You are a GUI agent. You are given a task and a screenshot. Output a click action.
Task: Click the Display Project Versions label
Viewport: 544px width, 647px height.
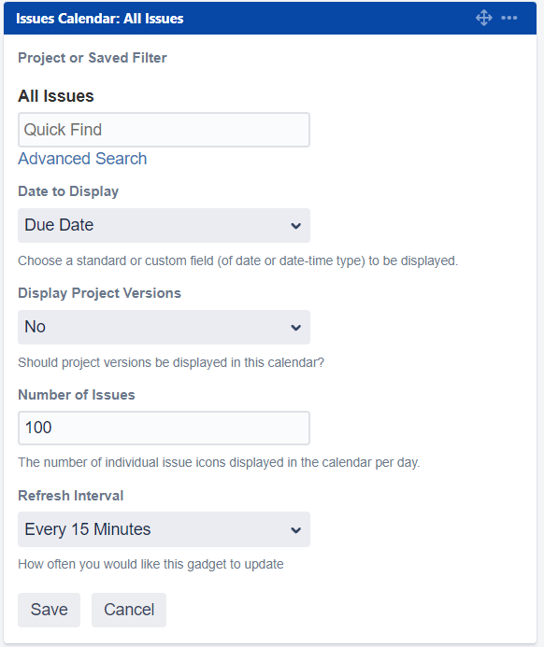pos(100,293)
